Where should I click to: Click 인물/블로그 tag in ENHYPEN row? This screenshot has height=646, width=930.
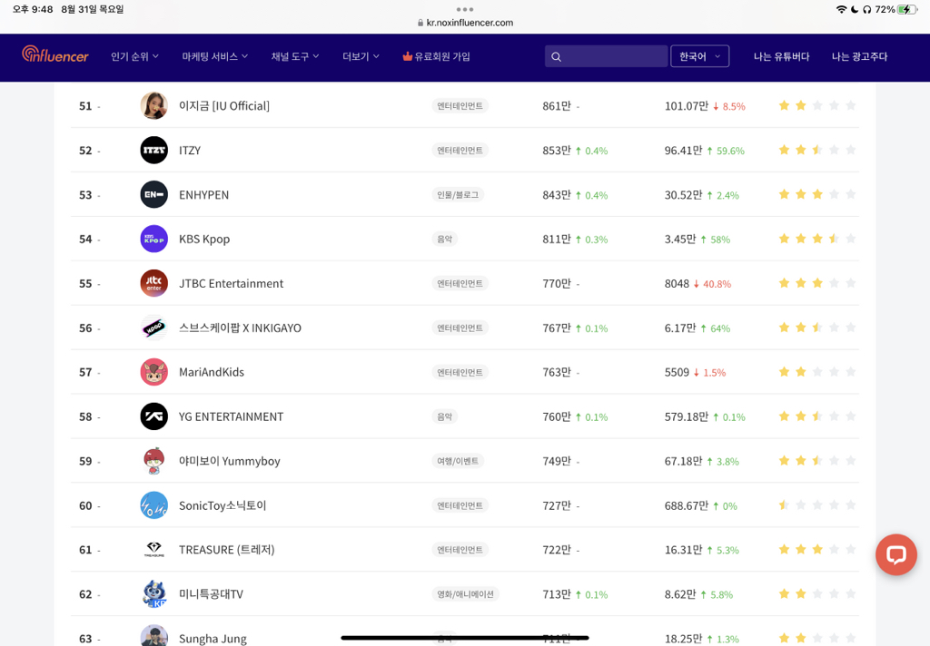coord(458,194)
